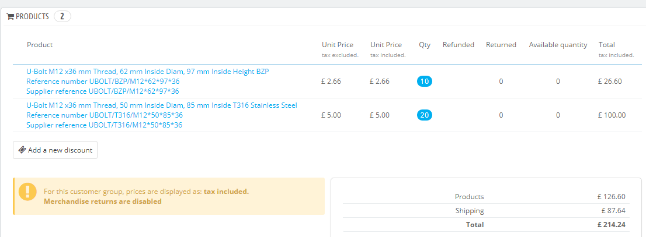Click the Returned column header
The image size is (646, 237).
pyautogui.click(x=501, y=45)
